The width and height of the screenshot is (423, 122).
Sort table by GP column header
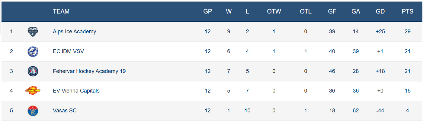pos(207,12)
